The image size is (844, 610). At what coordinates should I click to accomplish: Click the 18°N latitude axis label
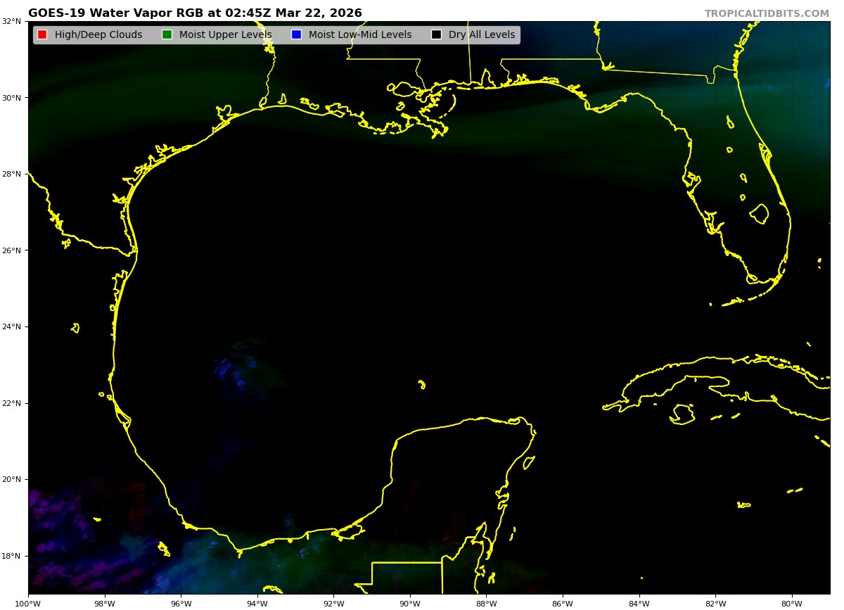tap(12, 556)
